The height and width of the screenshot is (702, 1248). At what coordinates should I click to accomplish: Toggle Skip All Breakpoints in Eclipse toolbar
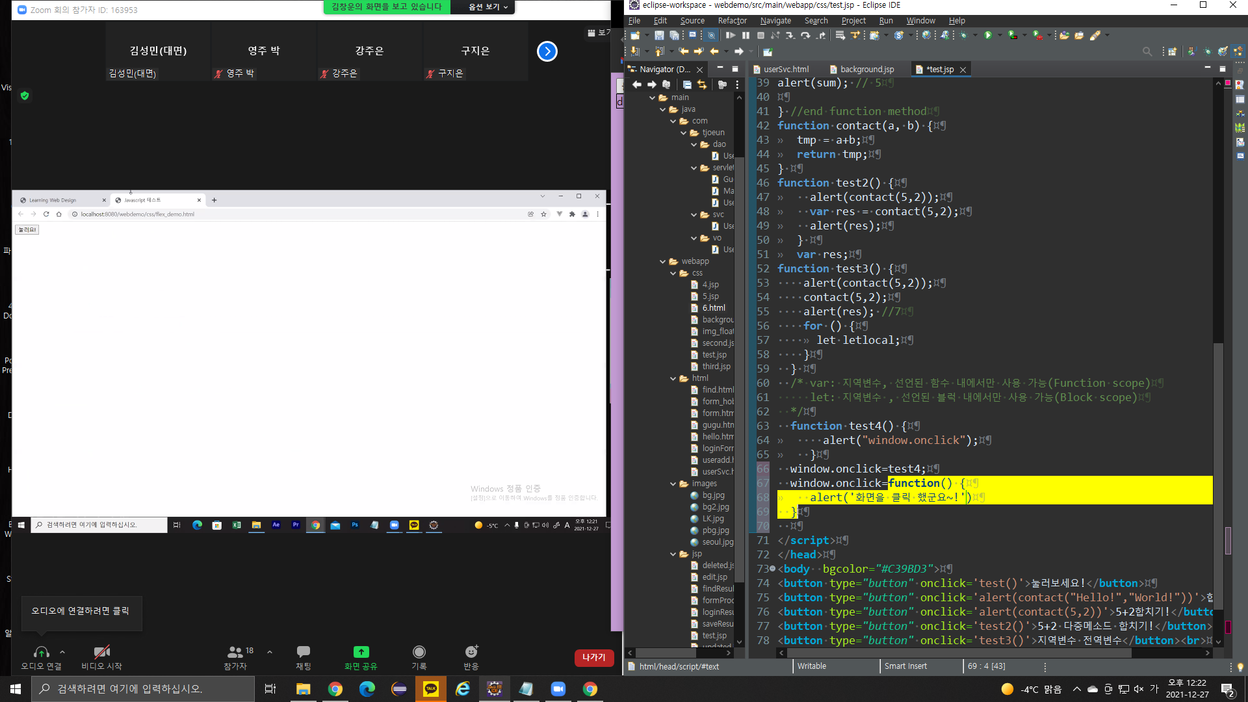click(711, 35)
